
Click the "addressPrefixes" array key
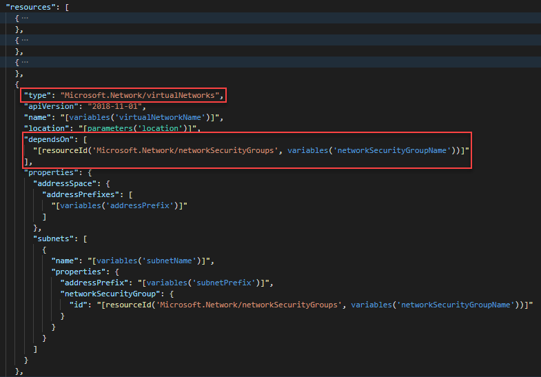click(81, 194)
